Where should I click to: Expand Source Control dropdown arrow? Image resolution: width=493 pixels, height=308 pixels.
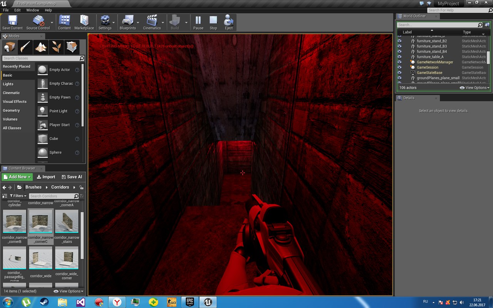[52, 23]
